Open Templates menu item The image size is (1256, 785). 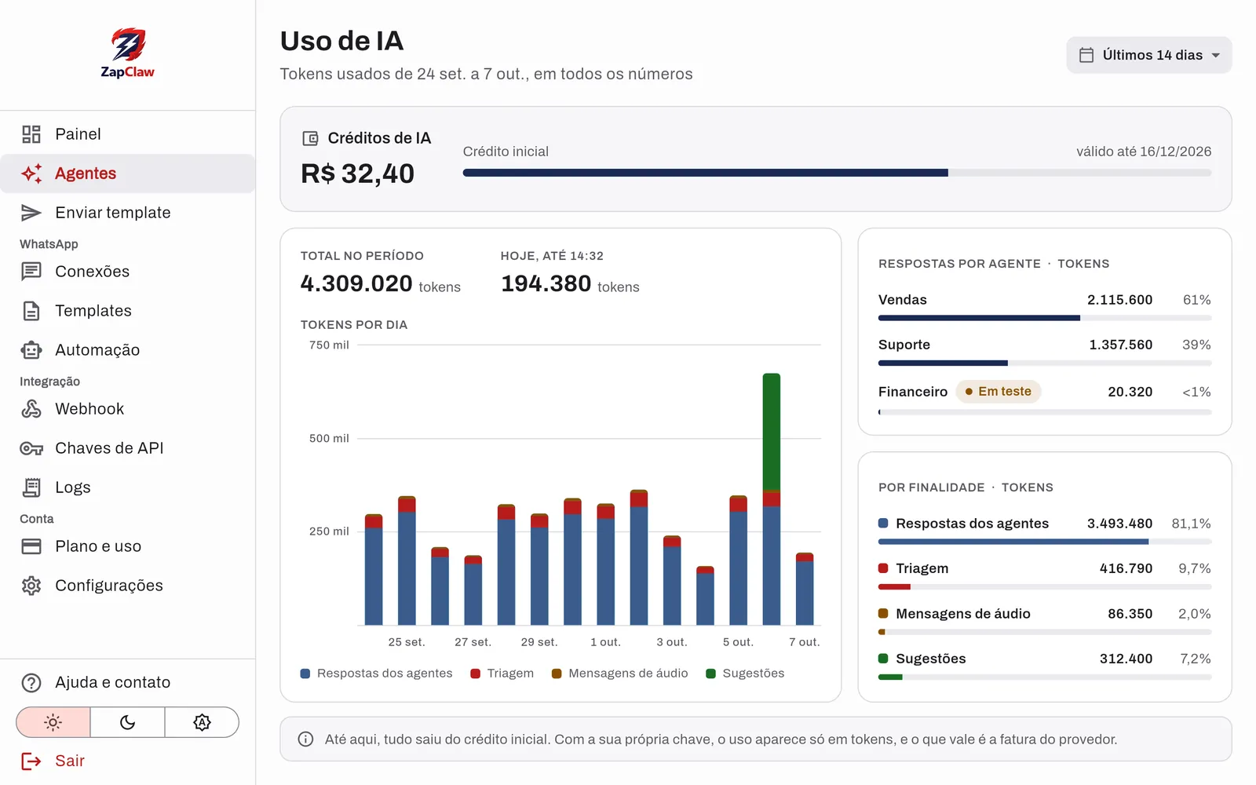[128, 311]
